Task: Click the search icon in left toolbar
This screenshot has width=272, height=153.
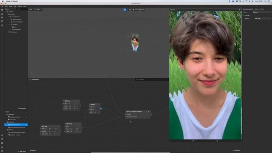Action: pyautogui.click(x=2, y=25)
